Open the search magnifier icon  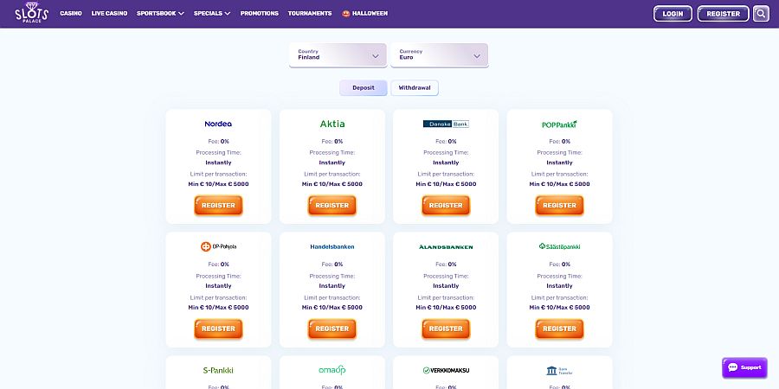[x=761, y=14]
